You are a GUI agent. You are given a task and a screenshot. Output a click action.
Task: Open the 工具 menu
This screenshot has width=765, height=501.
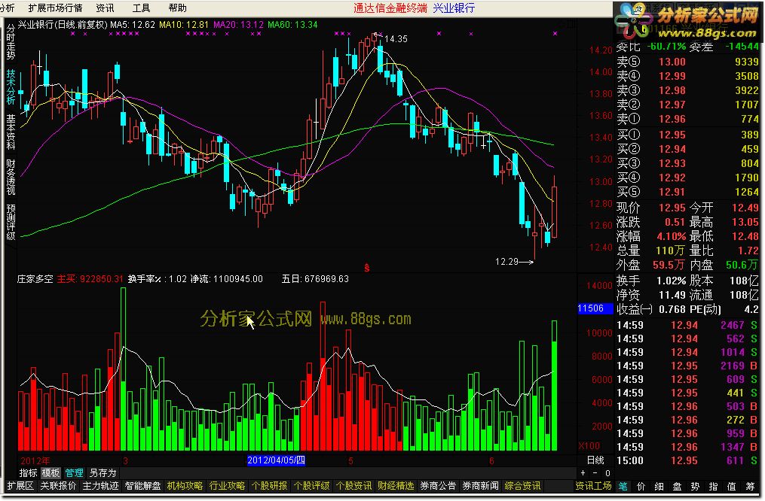142,8
